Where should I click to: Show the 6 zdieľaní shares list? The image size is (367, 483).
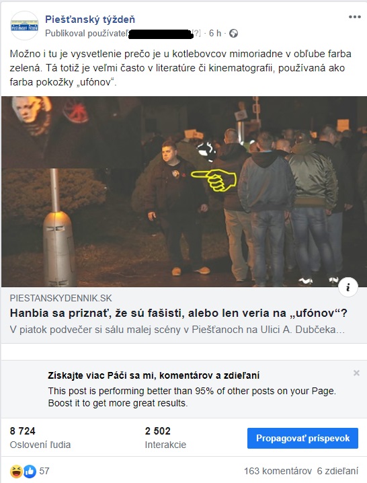coord(337,471)
